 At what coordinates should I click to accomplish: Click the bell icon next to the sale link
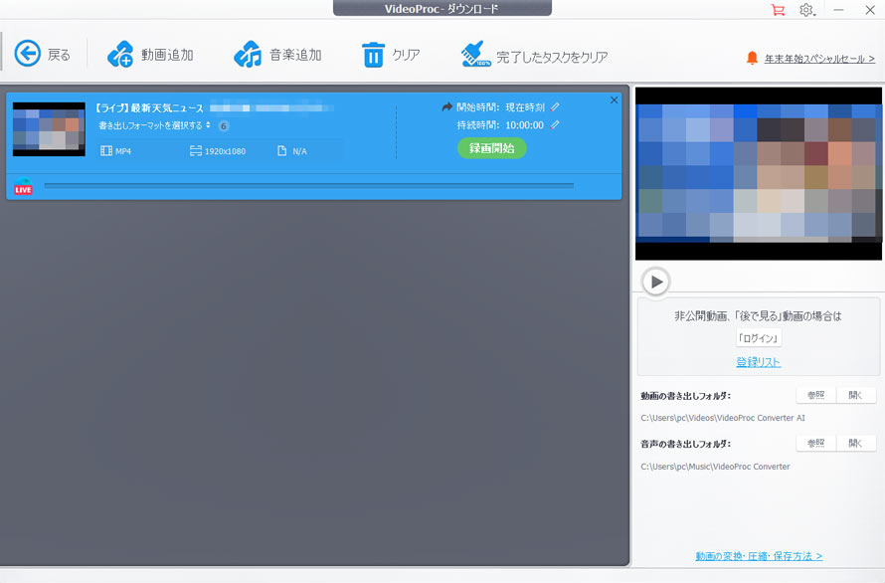[753, 56]
